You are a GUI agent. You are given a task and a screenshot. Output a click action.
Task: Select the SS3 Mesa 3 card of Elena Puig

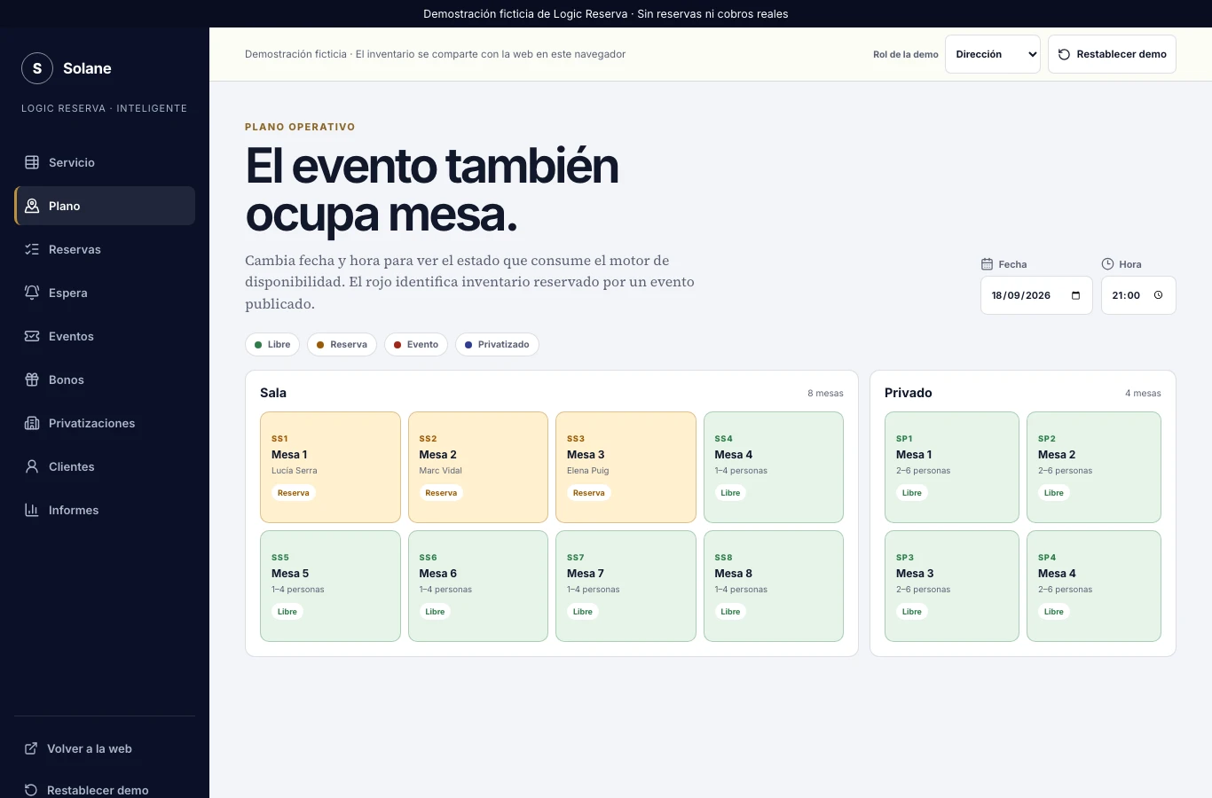tap(626, 467)
